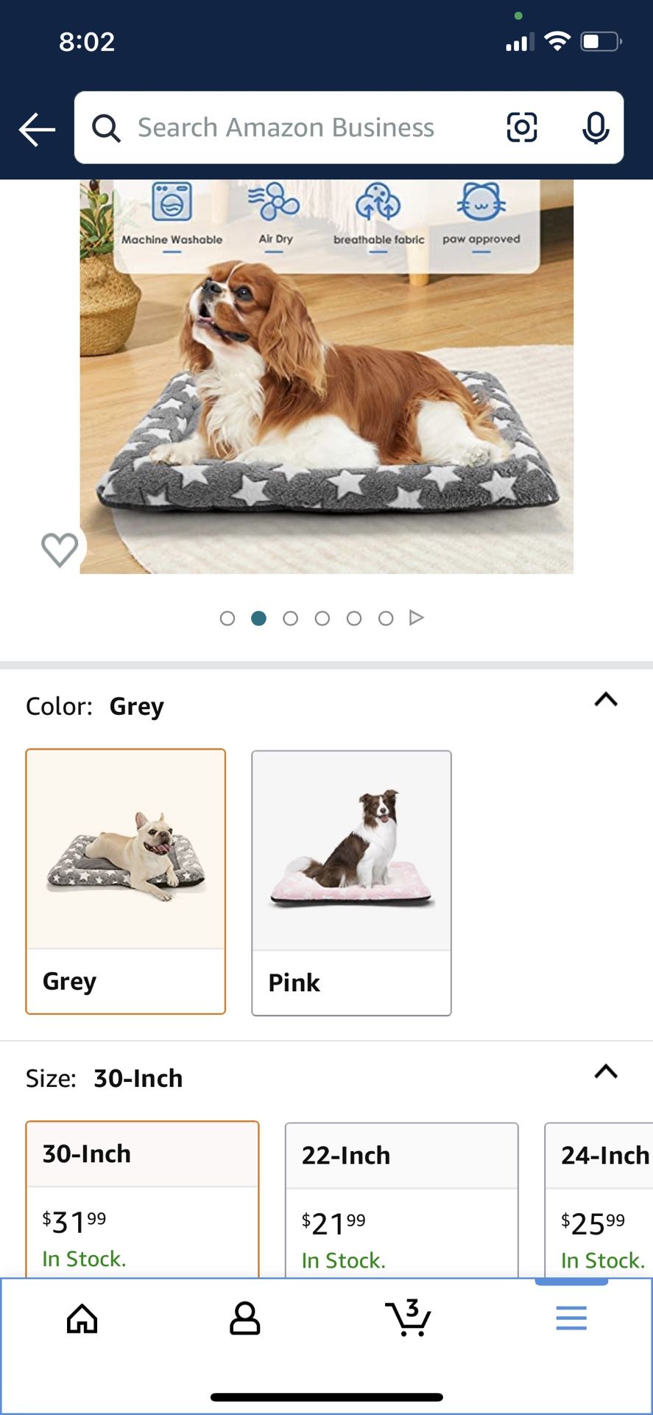The image size is (653, 1415).
Task: Tap the back arrow icon
Action: 37,129
